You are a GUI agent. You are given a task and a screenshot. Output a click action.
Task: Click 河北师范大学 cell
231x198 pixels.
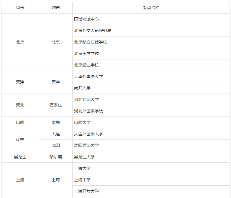pyautogui.click(x=151, y=99)
